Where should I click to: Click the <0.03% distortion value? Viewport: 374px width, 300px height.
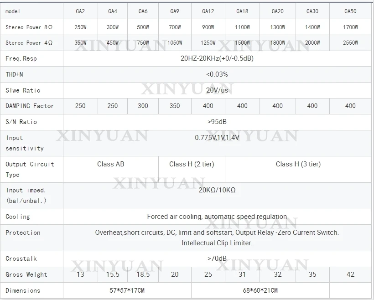217,74
